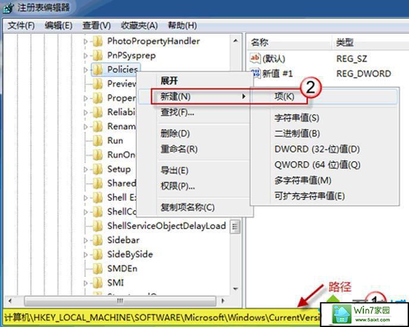Click the Registry Editor title bar icon
The image size is (409, 327).
[x=8, y=7]
